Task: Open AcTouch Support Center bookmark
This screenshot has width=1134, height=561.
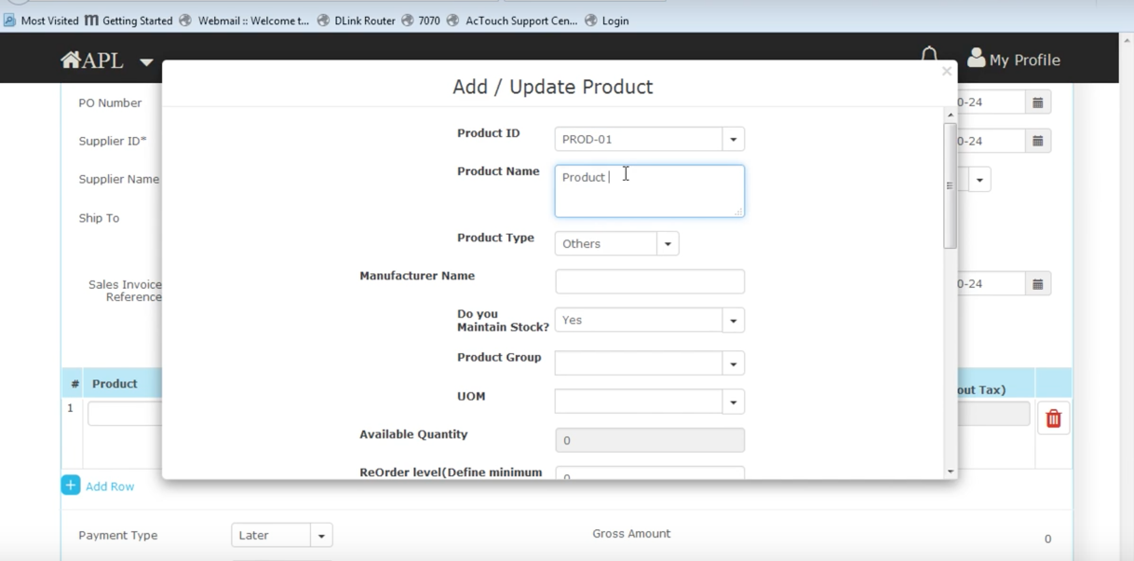Action: [x=521, y=21]
